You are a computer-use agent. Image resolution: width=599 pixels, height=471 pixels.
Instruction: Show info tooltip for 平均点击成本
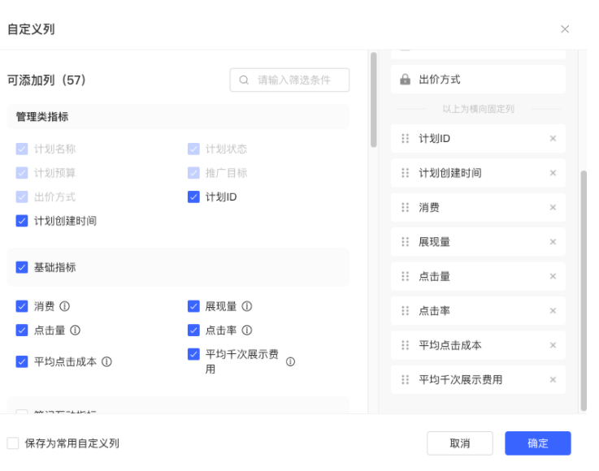point(106,361)
